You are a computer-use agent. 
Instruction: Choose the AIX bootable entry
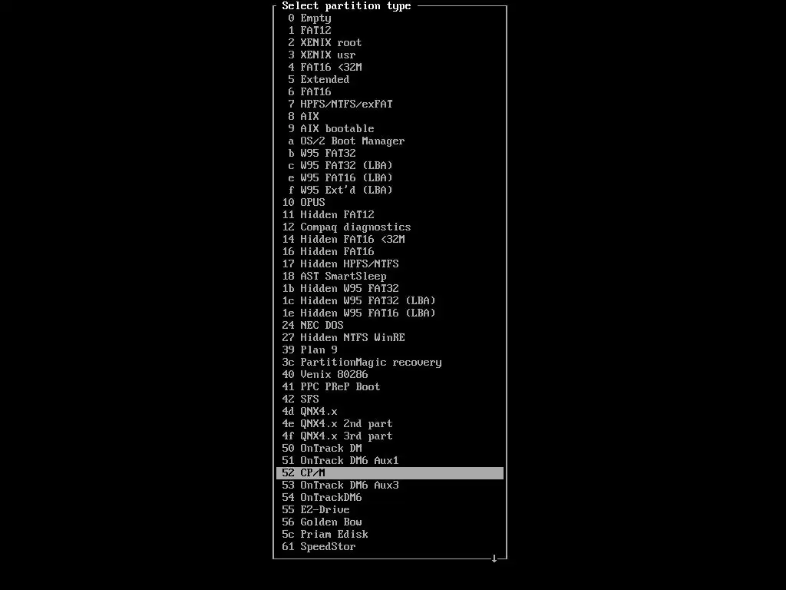(x=389, y=128)
